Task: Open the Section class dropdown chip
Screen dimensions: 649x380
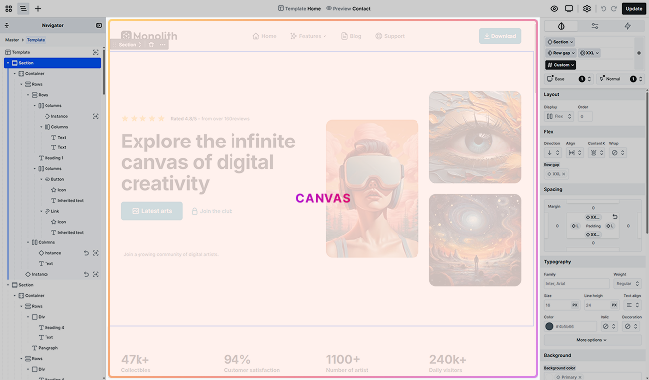Action: tap(560, 42)
